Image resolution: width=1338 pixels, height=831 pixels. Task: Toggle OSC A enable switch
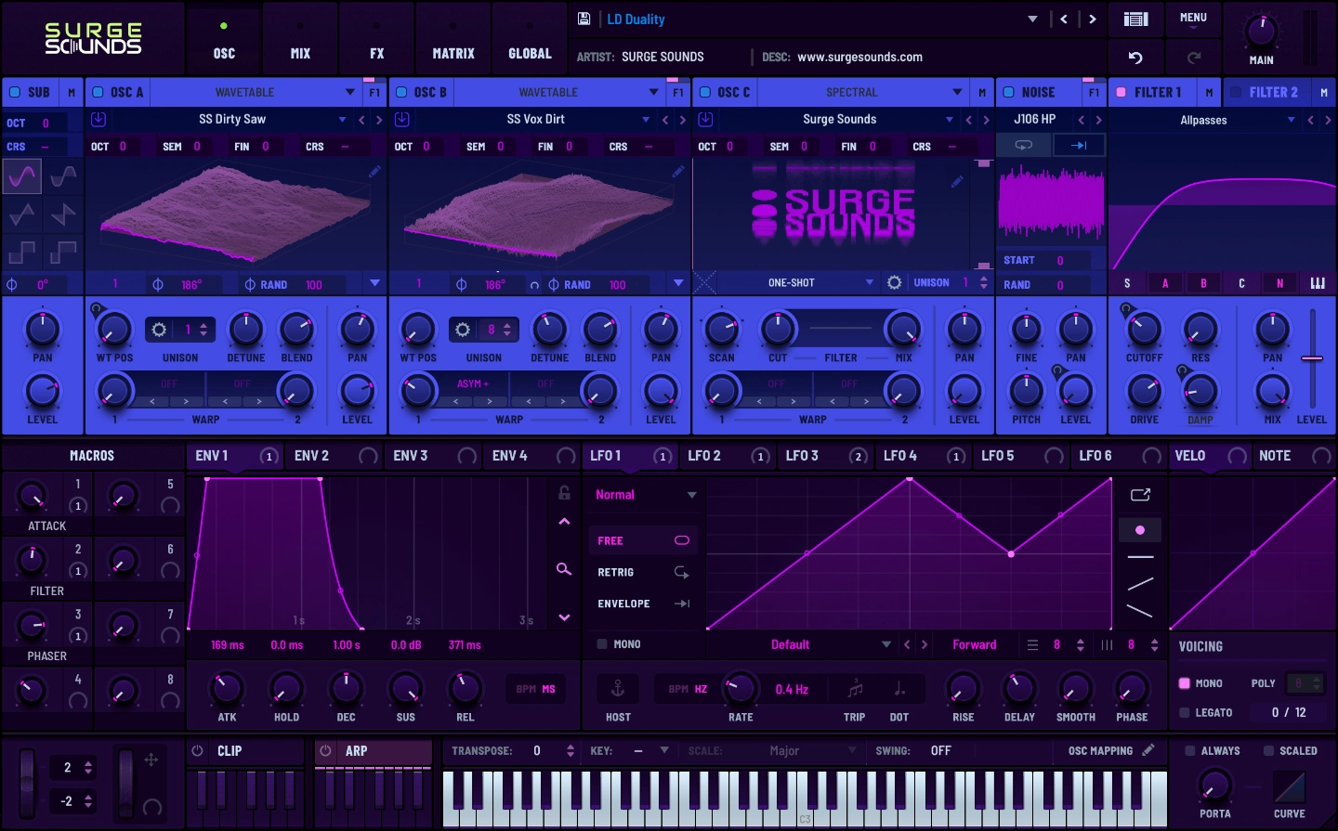point(98,92)
